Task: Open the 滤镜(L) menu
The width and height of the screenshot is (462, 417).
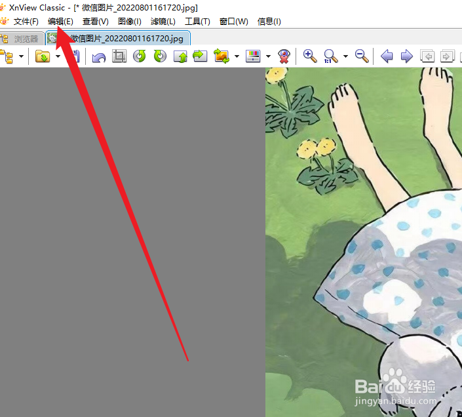Action: click(x=163, y=22)
